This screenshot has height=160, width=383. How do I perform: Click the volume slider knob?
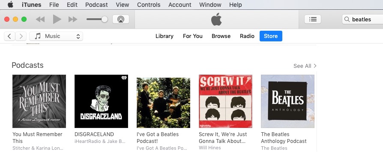click(105, 19)
